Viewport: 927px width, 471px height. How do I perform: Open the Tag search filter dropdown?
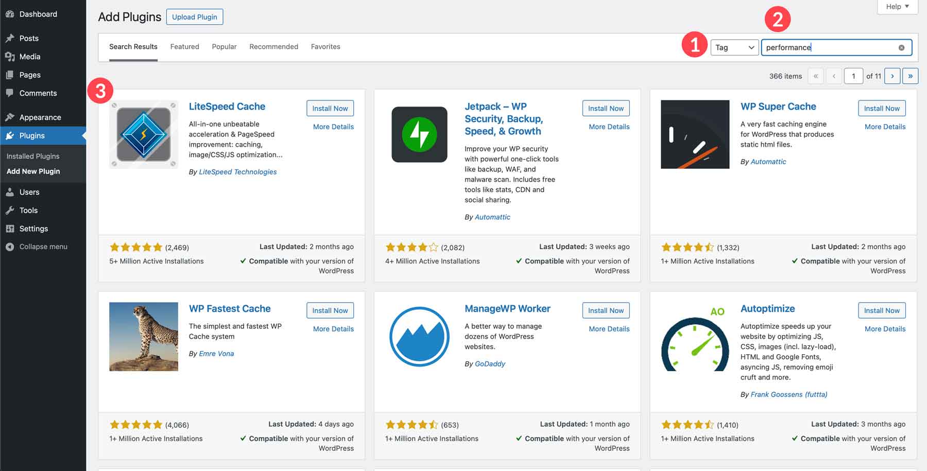pyautogui.click(x=734, y=47)
